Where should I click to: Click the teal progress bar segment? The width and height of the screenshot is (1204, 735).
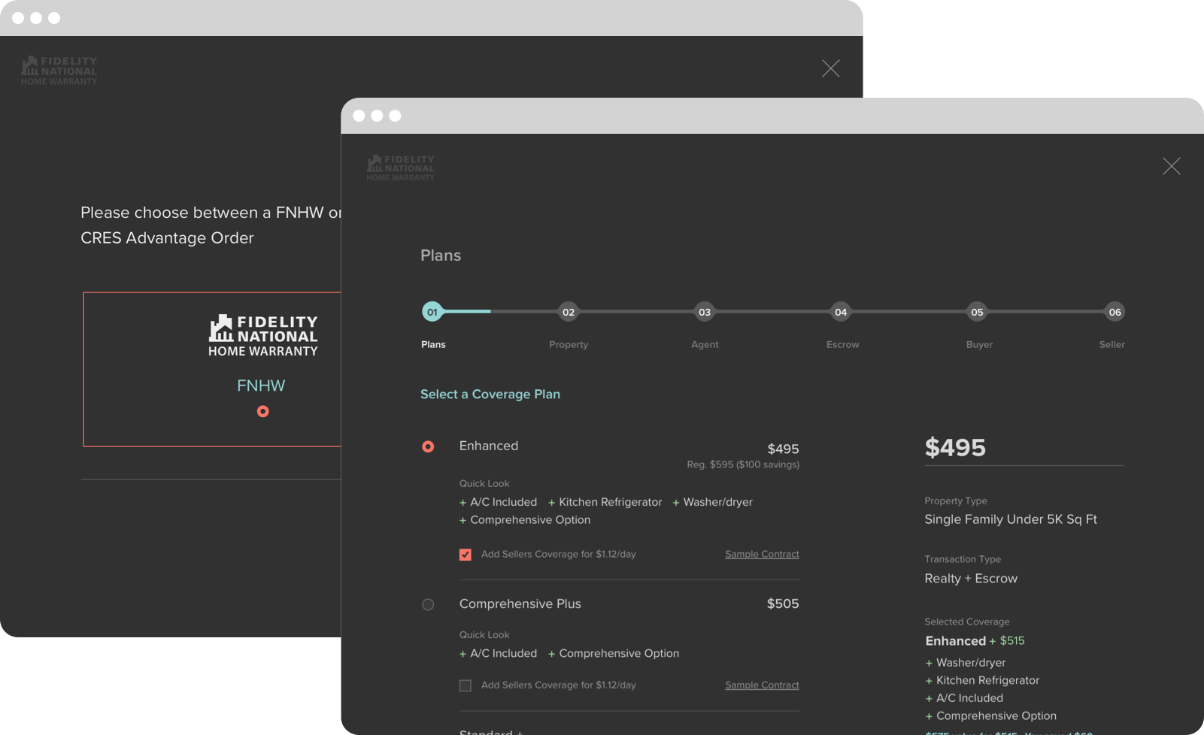468,311
